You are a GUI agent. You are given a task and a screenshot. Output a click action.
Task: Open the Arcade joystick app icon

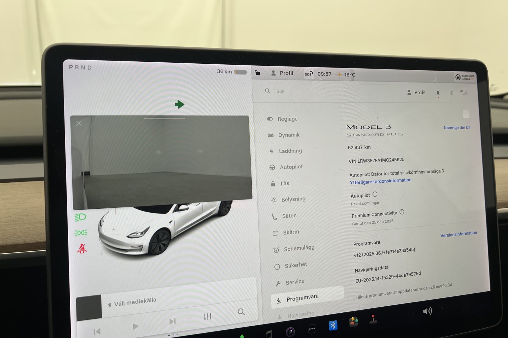(373, 319)
